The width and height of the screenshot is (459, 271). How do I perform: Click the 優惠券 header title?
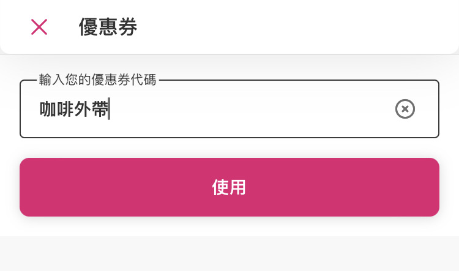(x=108, y=27)
